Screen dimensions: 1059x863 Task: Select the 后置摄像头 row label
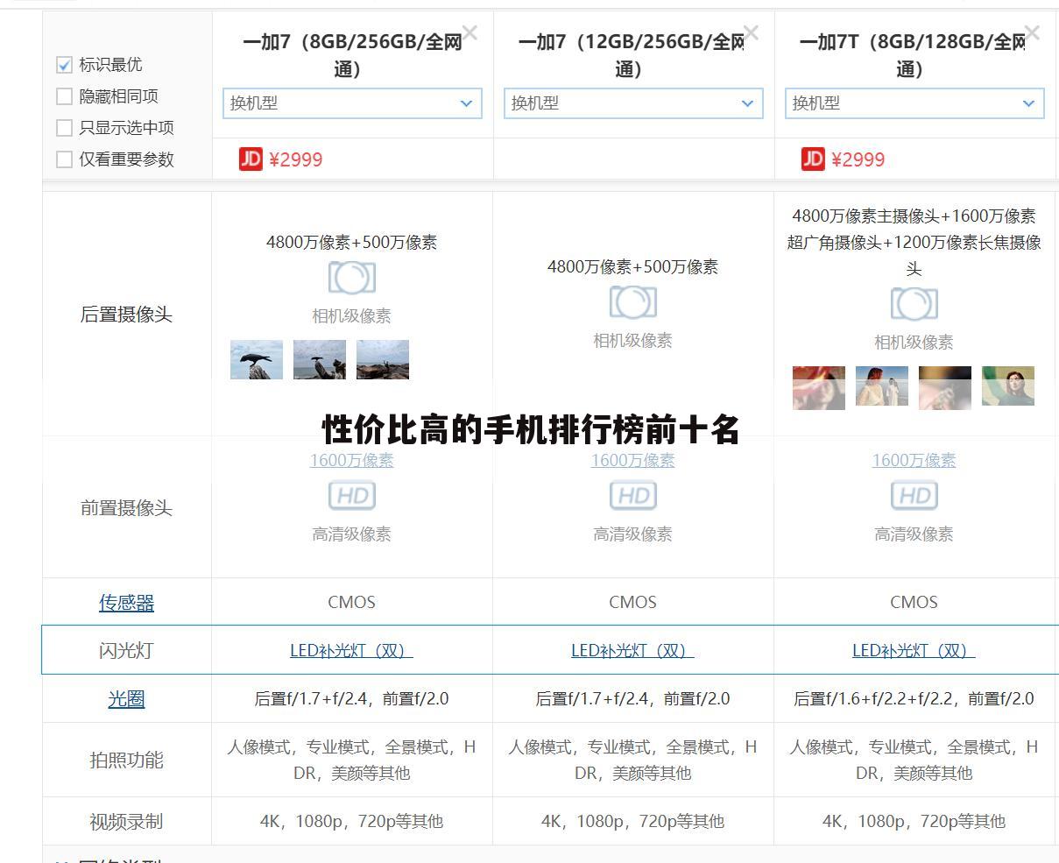coord(126,315)
